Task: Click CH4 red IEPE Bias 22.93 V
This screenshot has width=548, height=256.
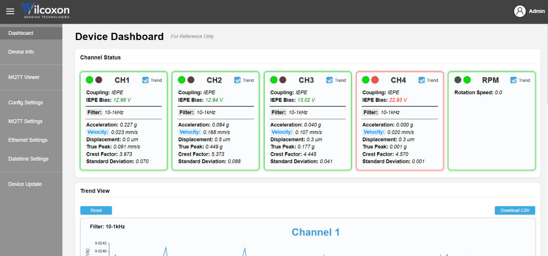Action: click(398, 100)
